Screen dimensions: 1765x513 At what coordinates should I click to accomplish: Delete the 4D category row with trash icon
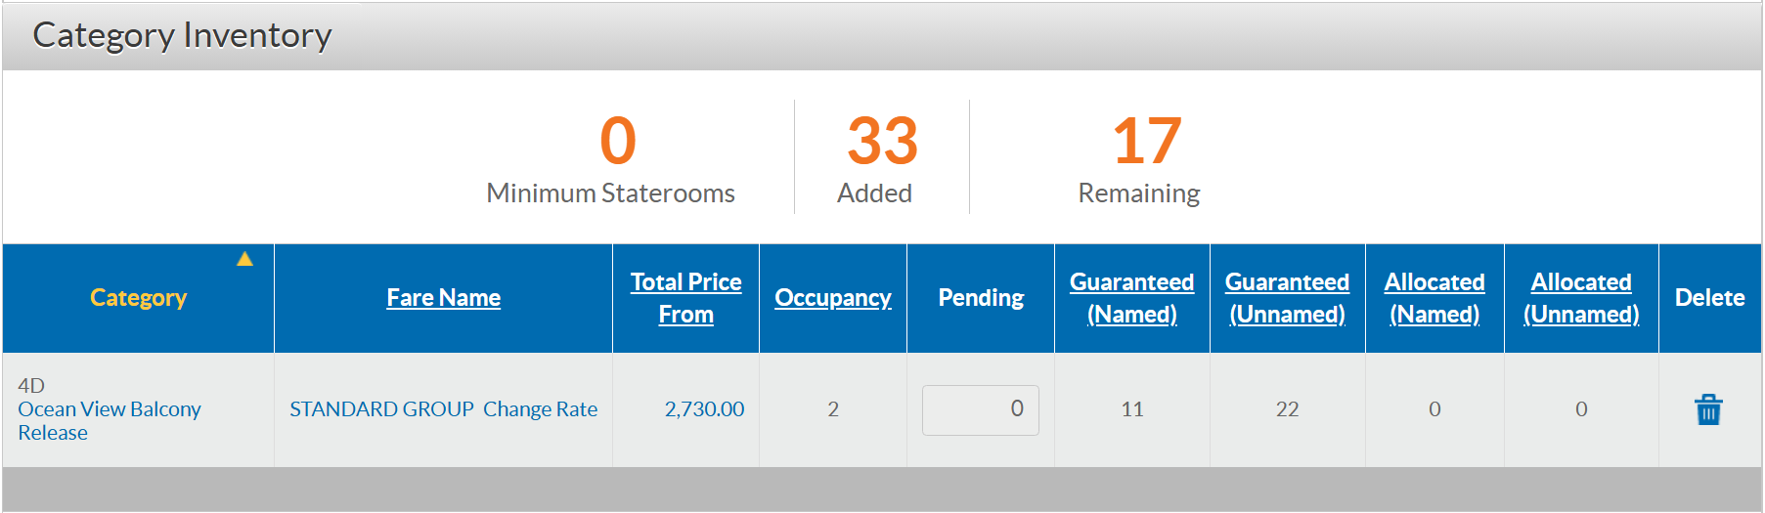pyautogui.click(x=1708, y=409)
